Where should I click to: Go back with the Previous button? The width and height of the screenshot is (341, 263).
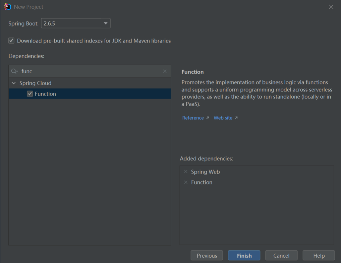(x=207, y=255)
